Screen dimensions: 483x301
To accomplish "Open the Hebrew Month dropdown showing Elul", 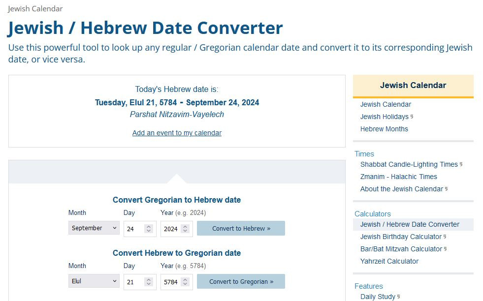I will coord(94,281).
